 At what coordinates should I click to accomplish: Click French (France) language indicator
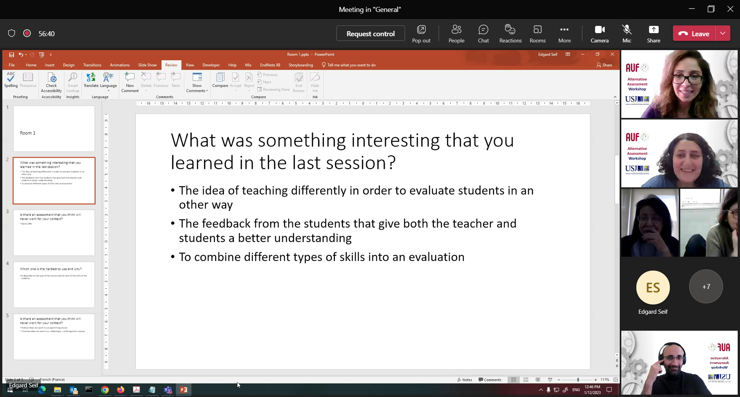[52, 380]
